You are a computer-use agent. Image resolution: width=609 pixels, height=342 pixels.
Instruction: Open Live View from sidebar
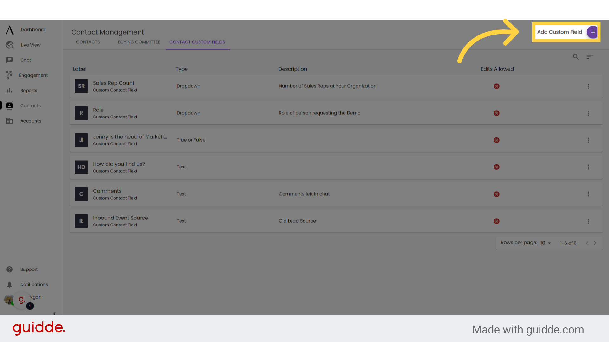point(30,45)
